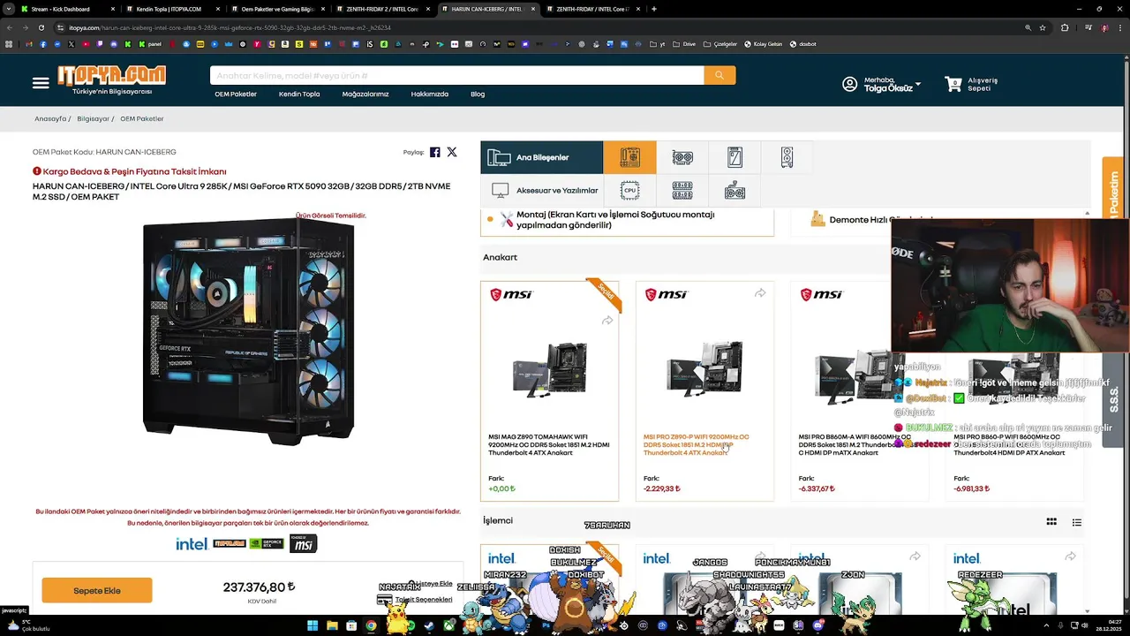Share the package on Facebook
The width and height of the screenshot is (1130, 636).
click(x=435, y=152)
